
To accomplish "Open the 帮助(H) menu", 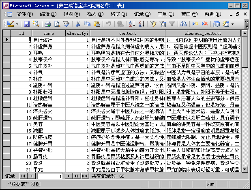I will point(213,14).
